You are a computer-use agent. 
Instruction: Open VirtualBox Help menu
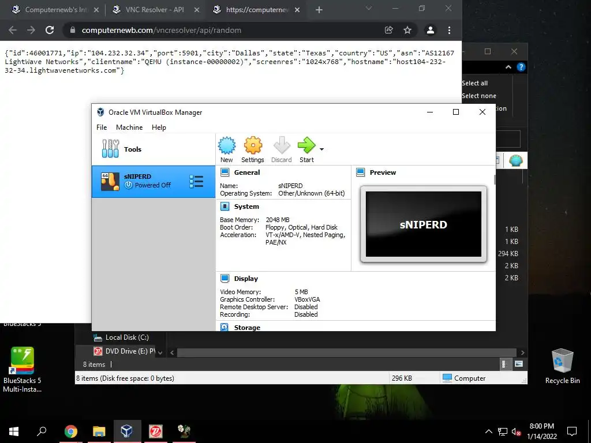[x=159, y=127]
